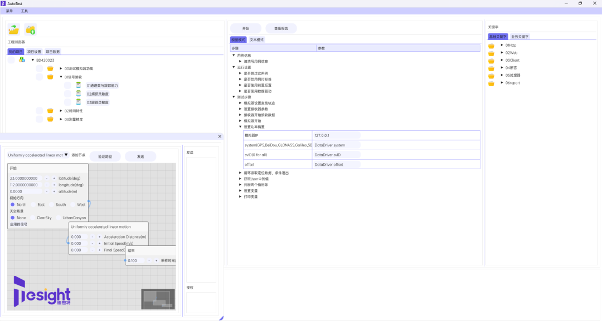Select the 02捕获灵敏度 test case
Image resolution: width=602 pixels, height=321 pixels.
(98, 94)
